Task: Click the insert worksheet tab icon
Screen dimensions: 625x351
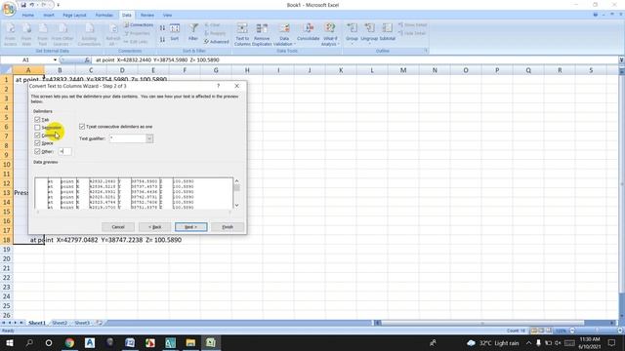Action: tap(100, 323)
